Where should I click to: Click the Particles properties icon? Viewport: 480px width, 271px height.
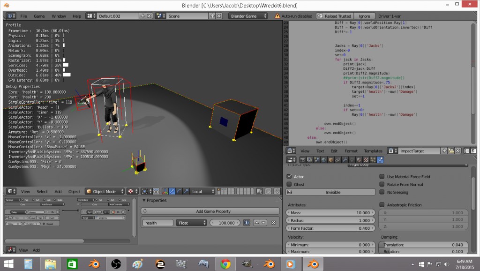coord(372,160)
